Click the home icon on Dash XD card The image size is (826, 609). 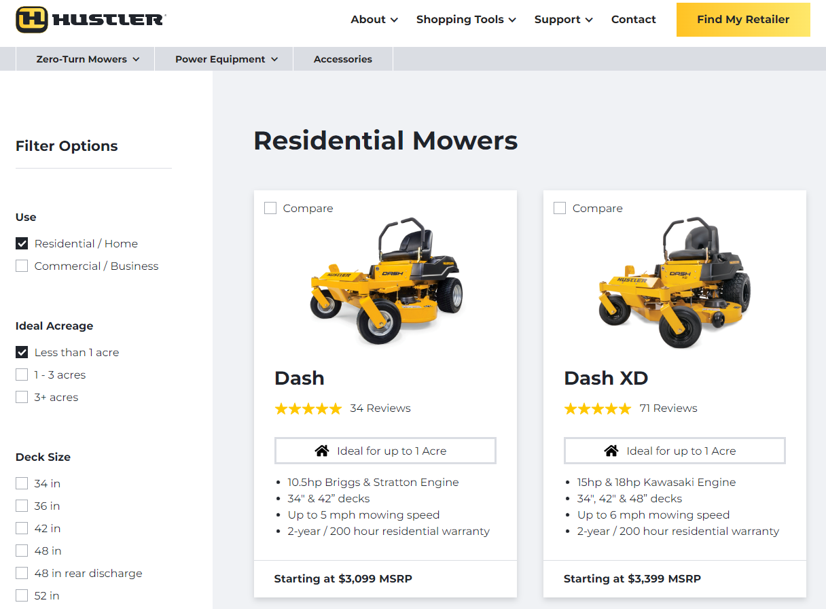[611, 451]
